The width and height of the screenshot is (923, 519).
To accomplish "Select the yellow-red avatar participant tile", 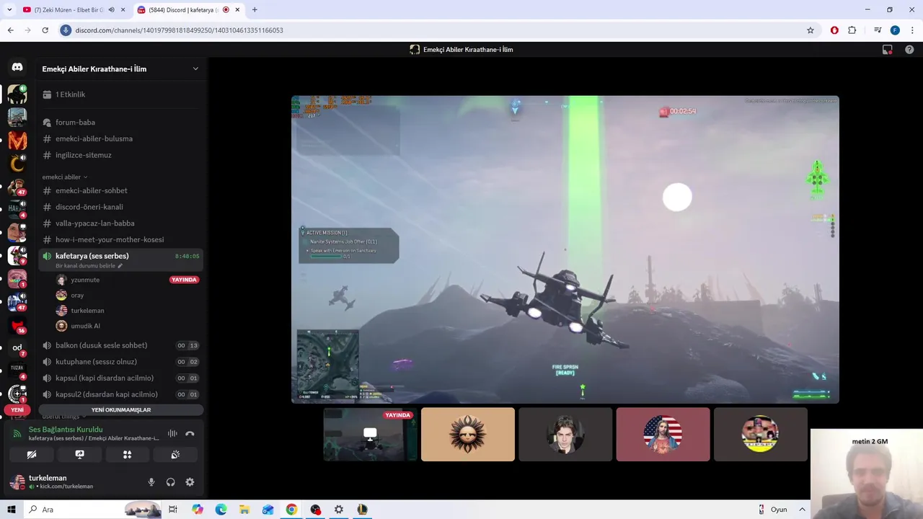I will coord(761,434).
